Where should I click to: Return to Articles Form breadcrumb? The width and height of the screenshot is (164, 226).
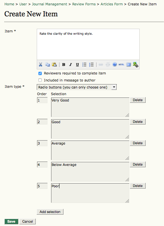click(x=112, y=4)
